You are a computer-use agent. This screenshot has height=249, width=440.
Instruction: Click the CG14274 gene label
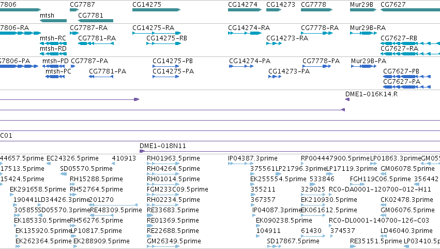(242, 5)
